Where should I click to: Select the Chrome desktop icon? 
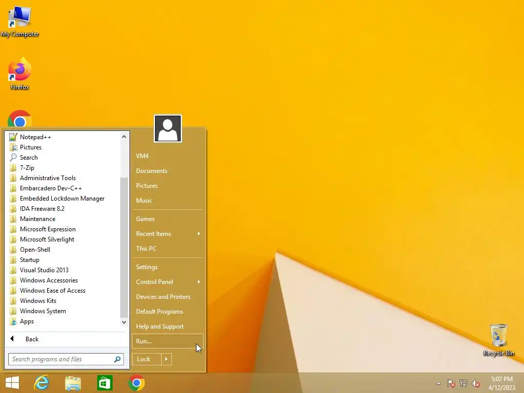(20, 119)
